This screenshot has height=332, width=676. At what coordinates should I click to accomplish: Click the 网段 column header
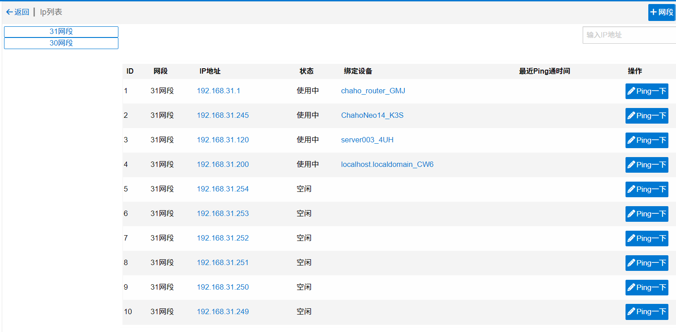(x=160, y=71)
